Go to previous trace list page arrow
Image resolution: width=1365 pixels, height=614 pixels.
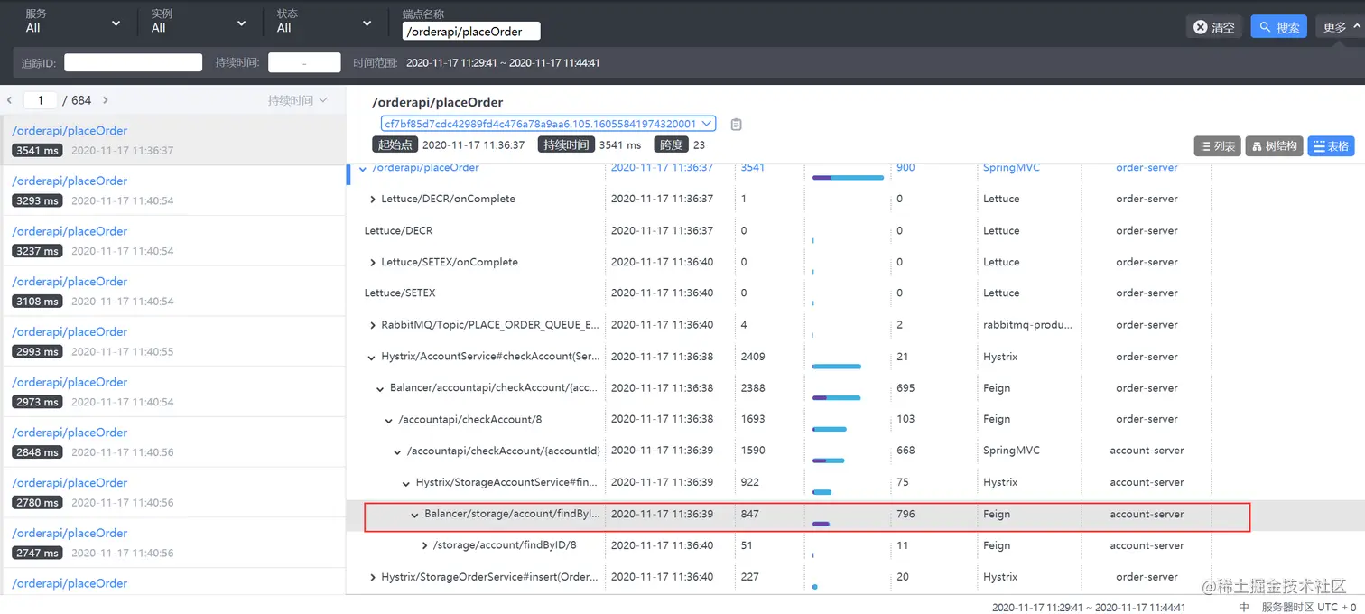point(9,100)
